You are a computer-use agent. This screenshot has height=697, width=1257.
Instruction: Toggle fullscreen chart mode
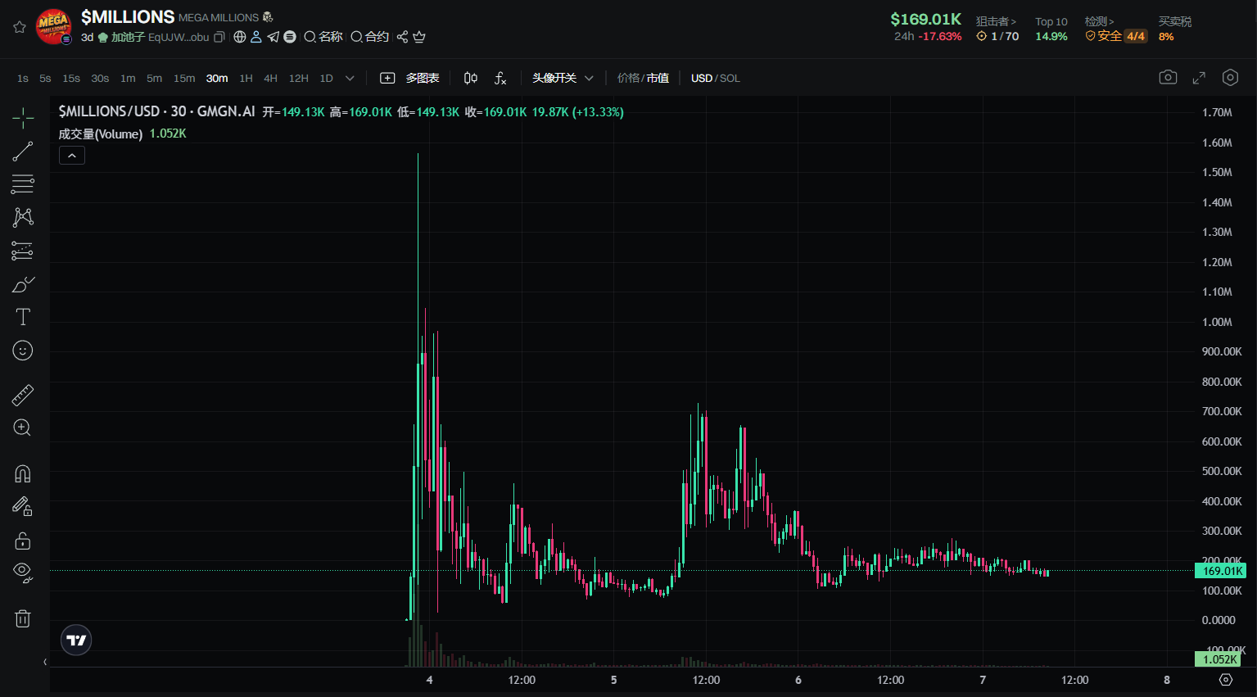[1199, 78]
